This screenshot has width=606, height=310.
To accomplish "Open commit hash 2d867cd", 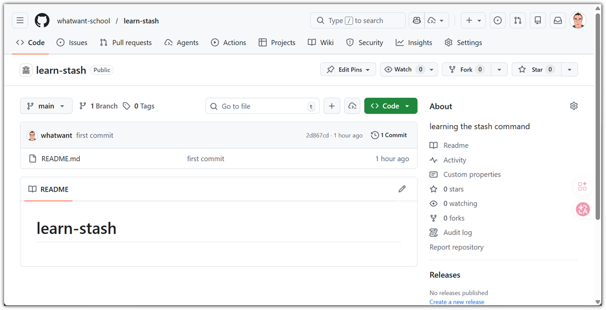I will 317,136.
